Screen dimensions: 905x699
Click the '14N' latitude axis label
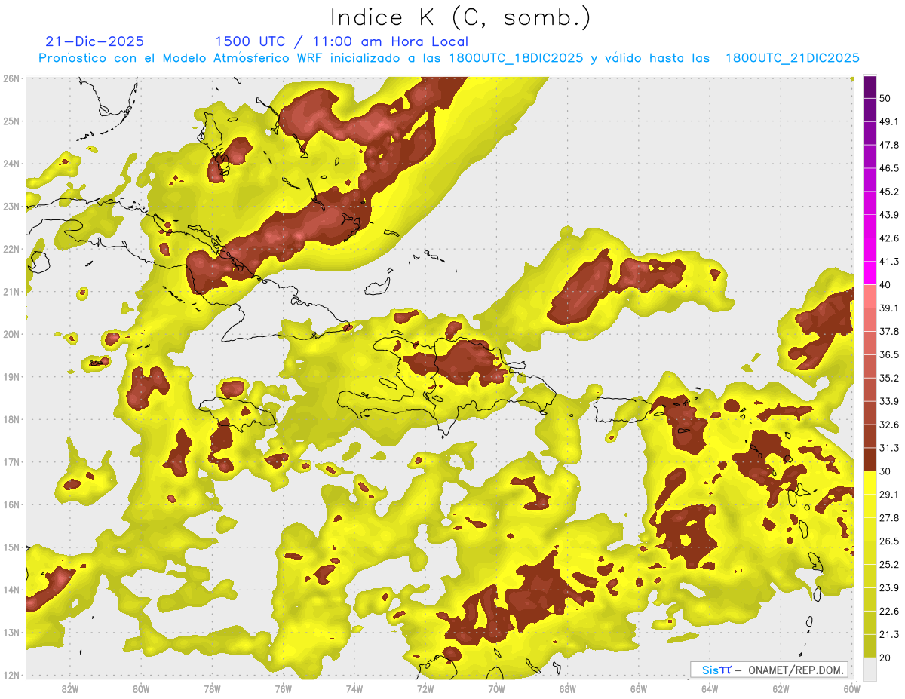(11, 590)
